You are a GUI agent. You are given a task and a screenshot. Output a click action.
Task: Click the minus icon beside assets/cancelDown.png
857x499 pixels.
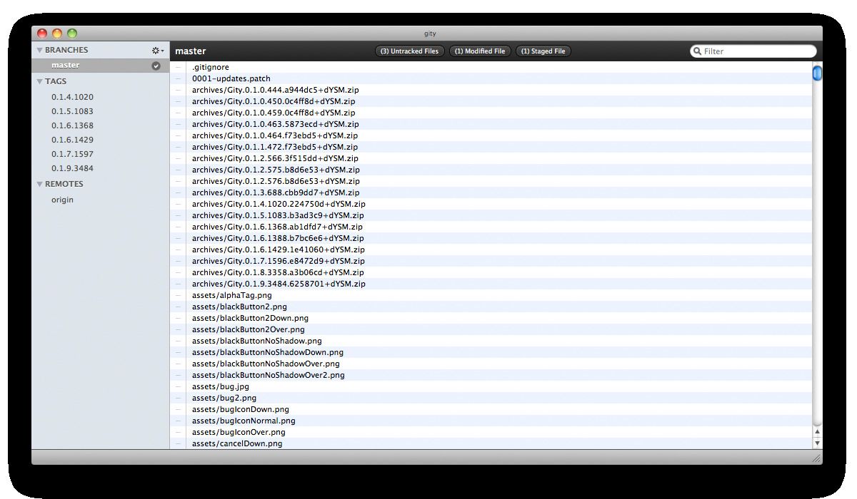tap(178, 443)
